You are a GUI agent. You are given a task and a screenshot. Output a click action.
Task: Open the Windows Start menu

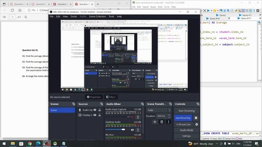[x=4, y=143]
